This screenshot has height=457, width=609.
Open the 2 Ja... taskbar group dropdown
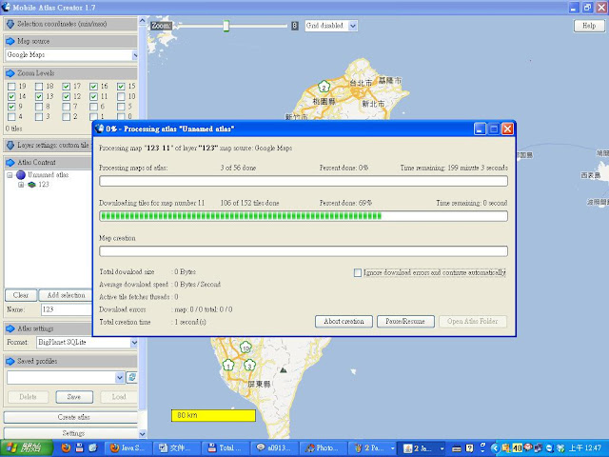coord(442,448)
